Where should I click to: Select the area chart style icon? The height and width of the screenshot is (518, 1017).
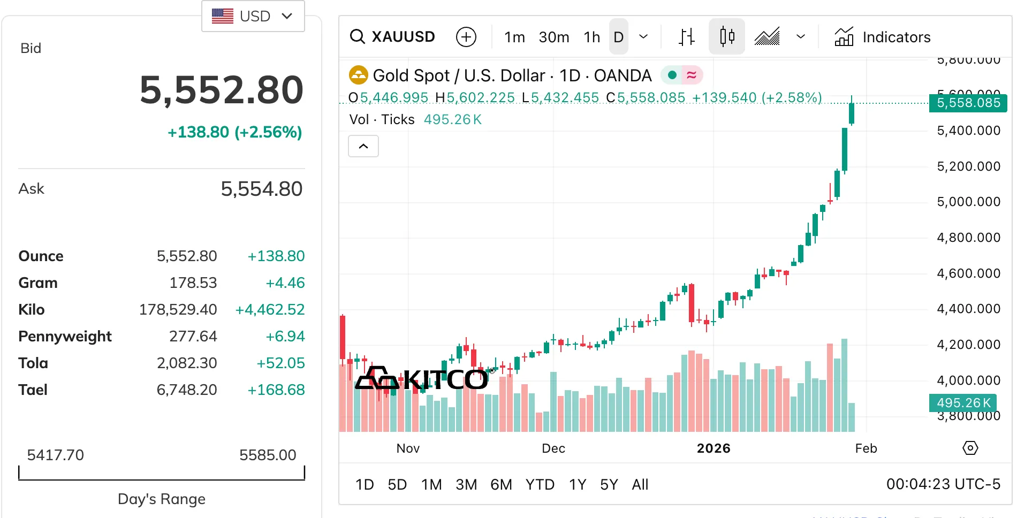[767, 37]
